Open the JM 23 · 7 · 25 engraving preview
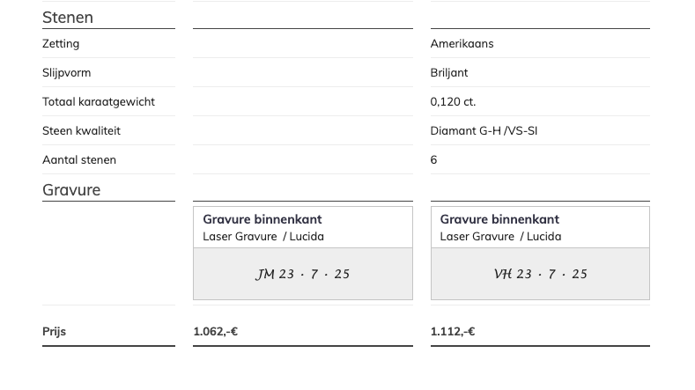Screen dimensions: 695x390 (303, 274)
